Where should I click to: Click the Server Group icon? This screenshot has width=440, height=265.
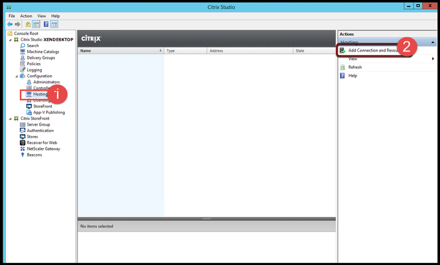[23, 125]
